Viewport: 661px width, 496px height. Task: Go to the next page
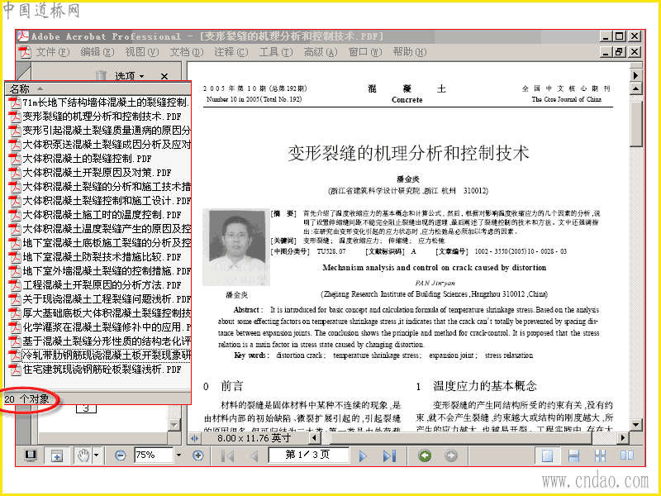click(x=363, y=456)
